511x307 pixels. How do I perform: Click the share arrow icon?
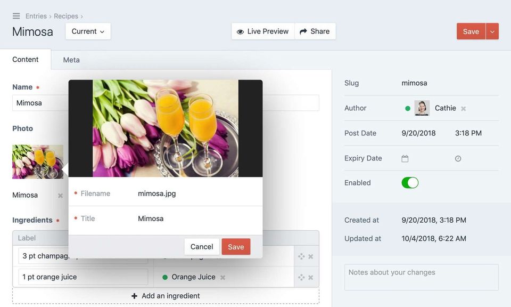303,31
